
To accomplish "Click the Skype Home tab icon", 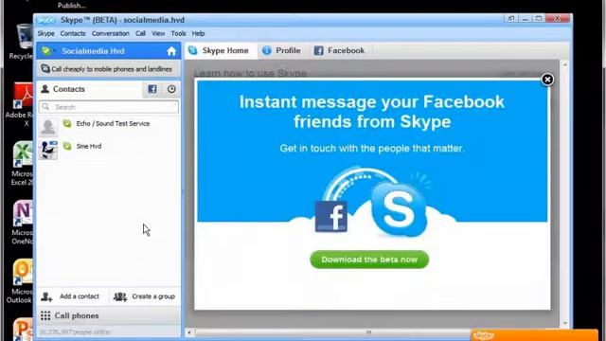I will point(192,50).
